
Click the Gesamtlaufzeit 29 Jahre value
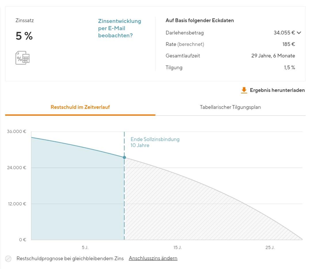tap(273, 56)
